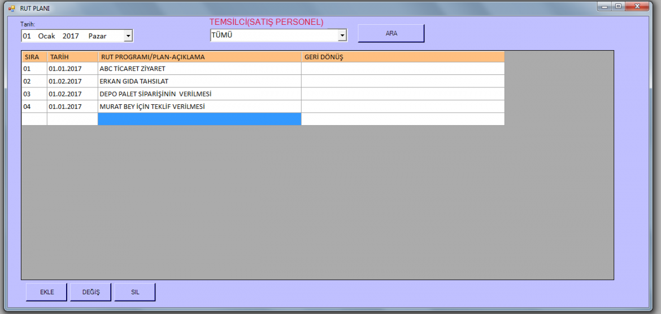Click the SIRA column header
661x314 pixels.
34,57
